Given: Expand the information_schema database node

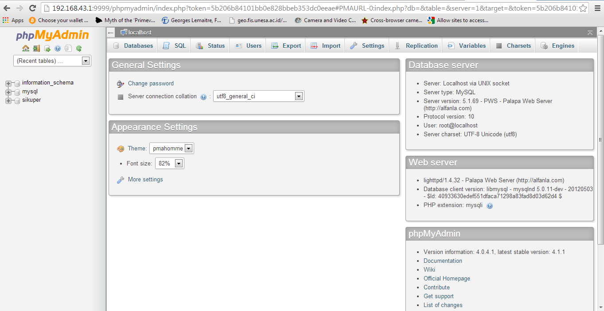Looking at the screenshot, I should [x=8, y=83].
